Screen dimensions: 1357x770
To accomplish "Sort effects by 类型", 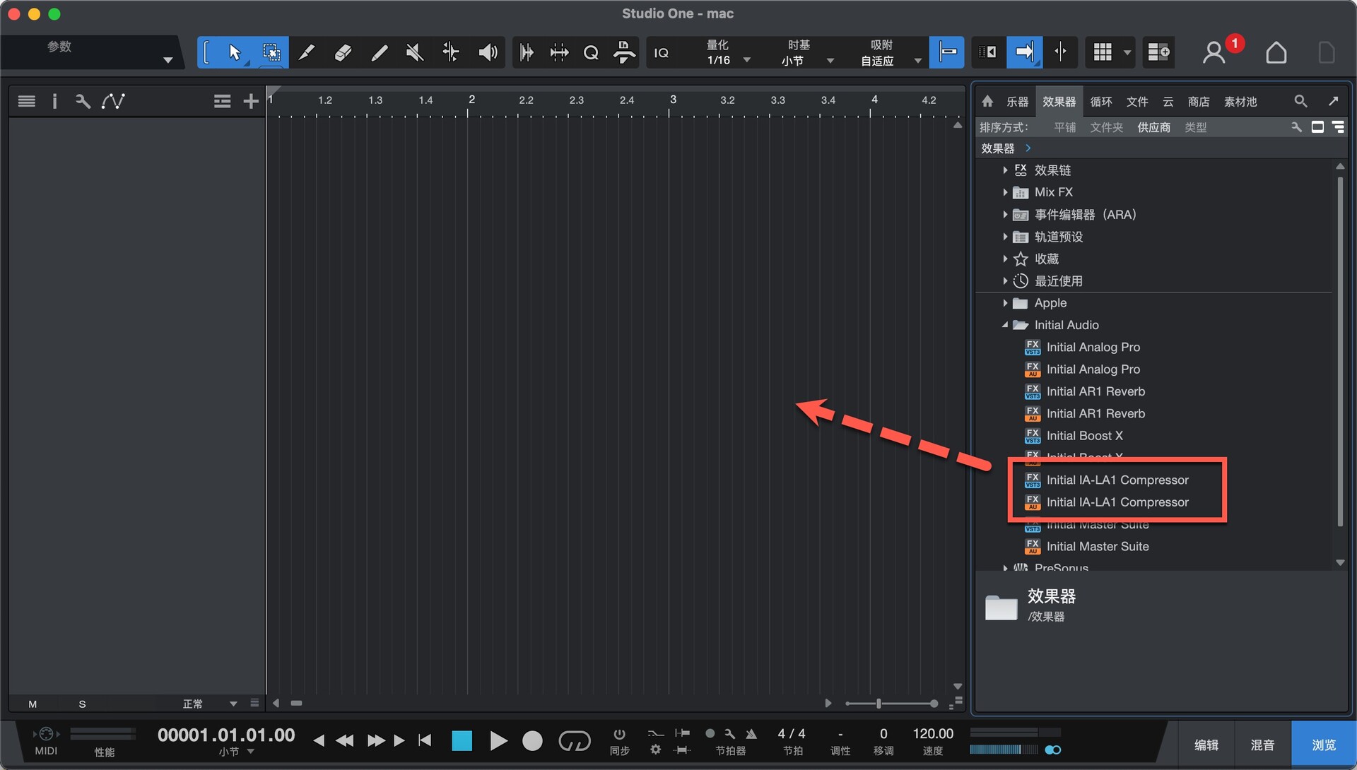I will point(1196,127).
